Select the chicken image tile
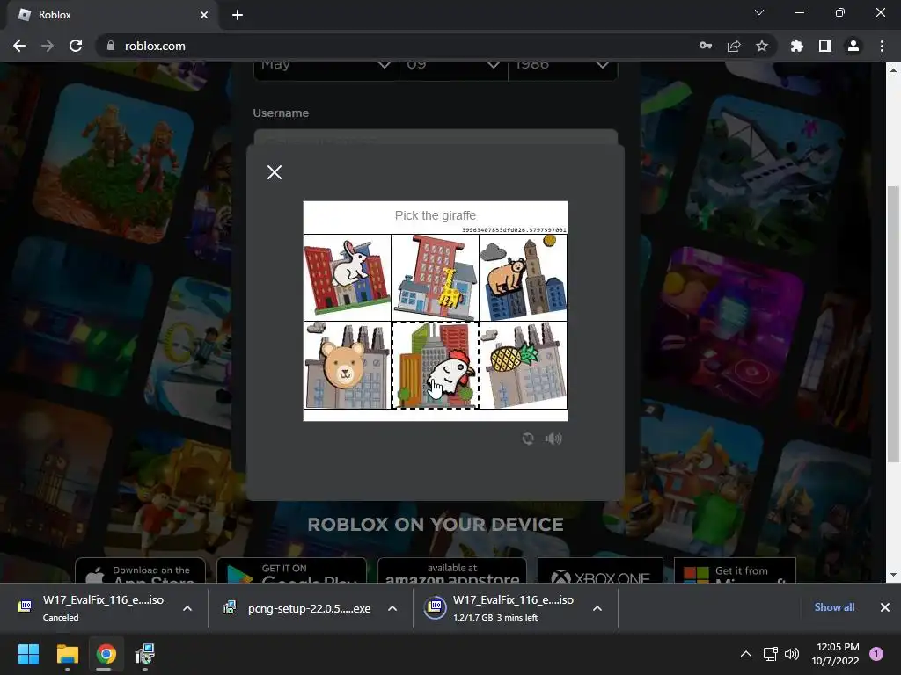Image resolution: width=901 pixels, height=675 pixels. (435, 365)
